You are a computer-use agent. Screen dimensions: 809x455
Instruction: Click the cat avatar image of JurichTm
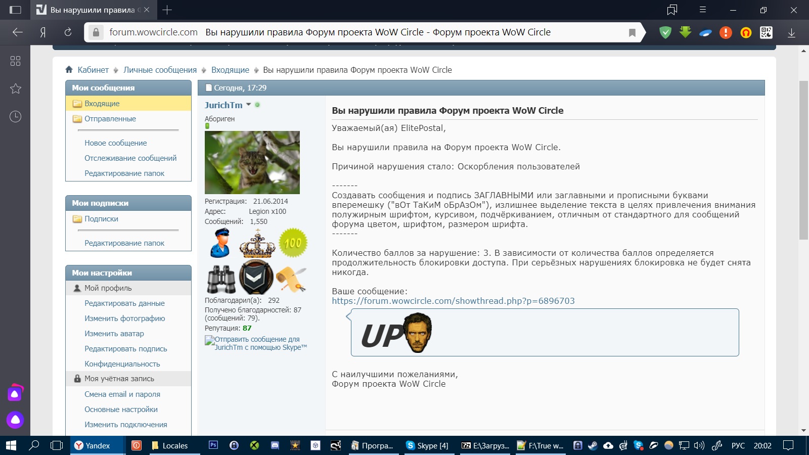coord(252,162)
